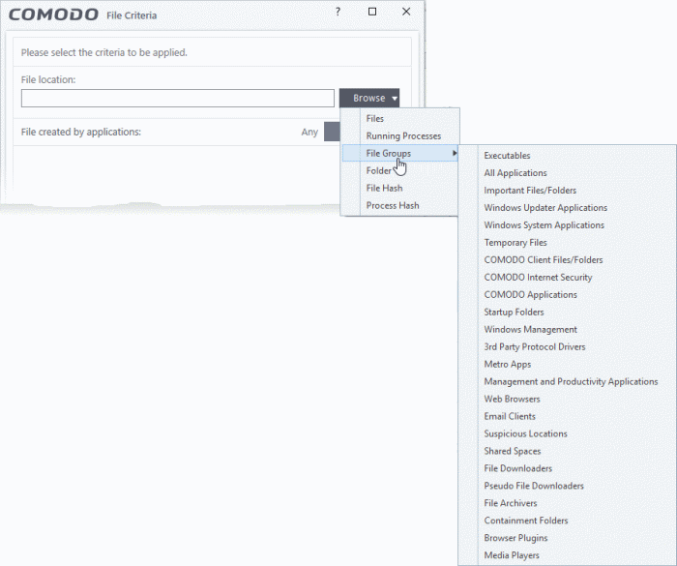Maximize the File Criteria window

[x=372, y=12]
